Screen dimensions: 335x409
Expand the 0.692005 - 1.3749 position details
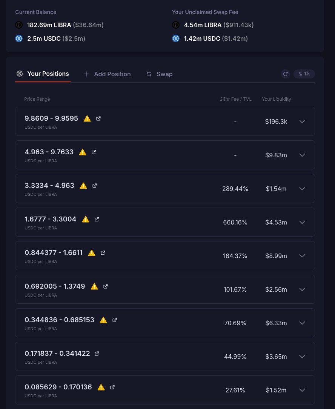[x=302, y=289]
